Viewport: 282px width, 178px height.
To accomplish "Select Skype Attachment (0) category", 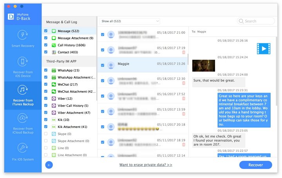I will pos(70,141).
